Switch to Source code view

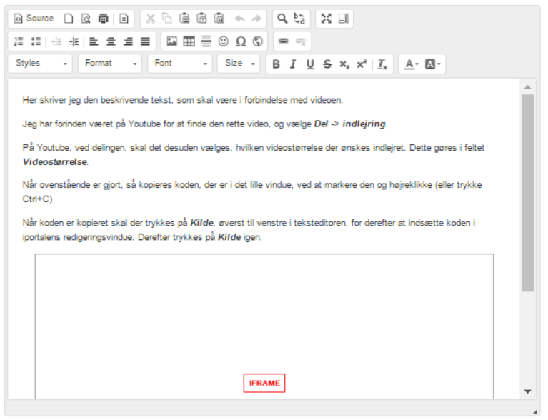34,18
